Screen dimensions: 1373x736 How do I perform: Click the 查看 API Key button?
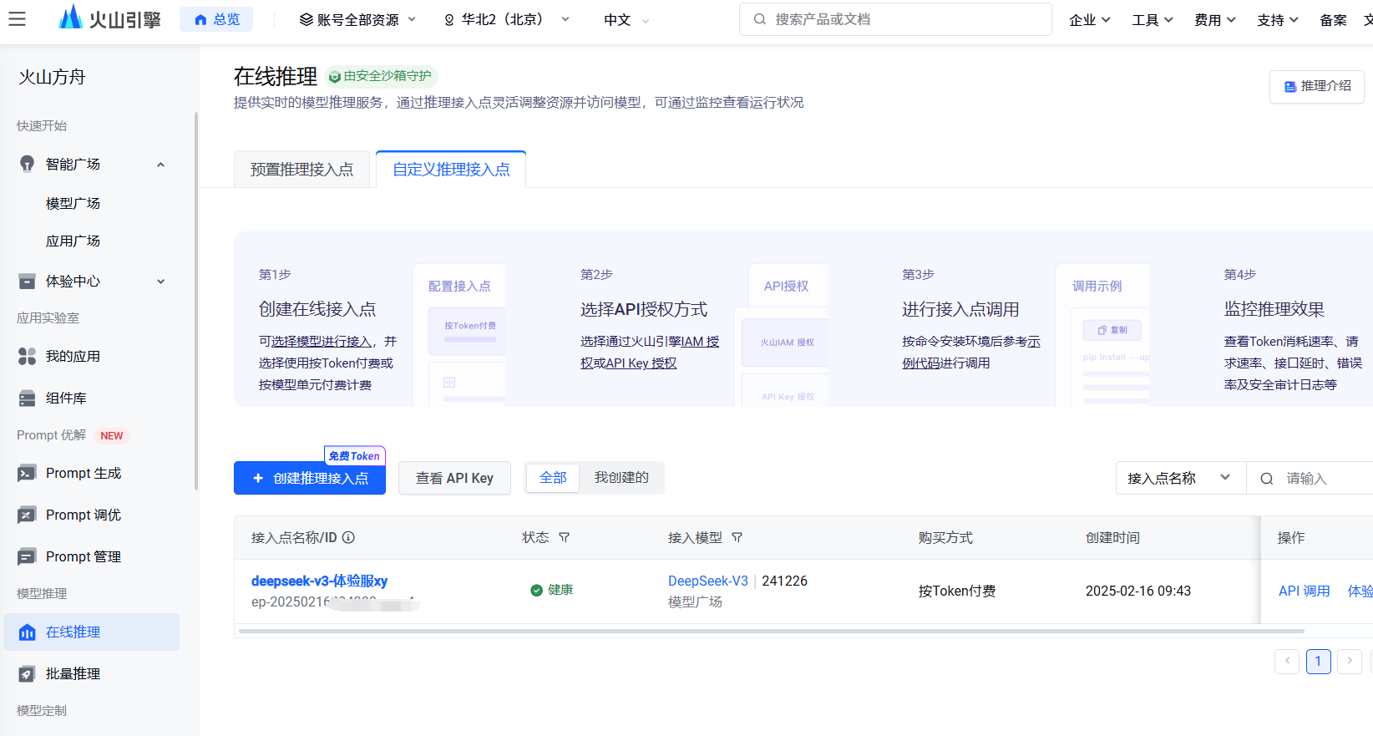454,478
